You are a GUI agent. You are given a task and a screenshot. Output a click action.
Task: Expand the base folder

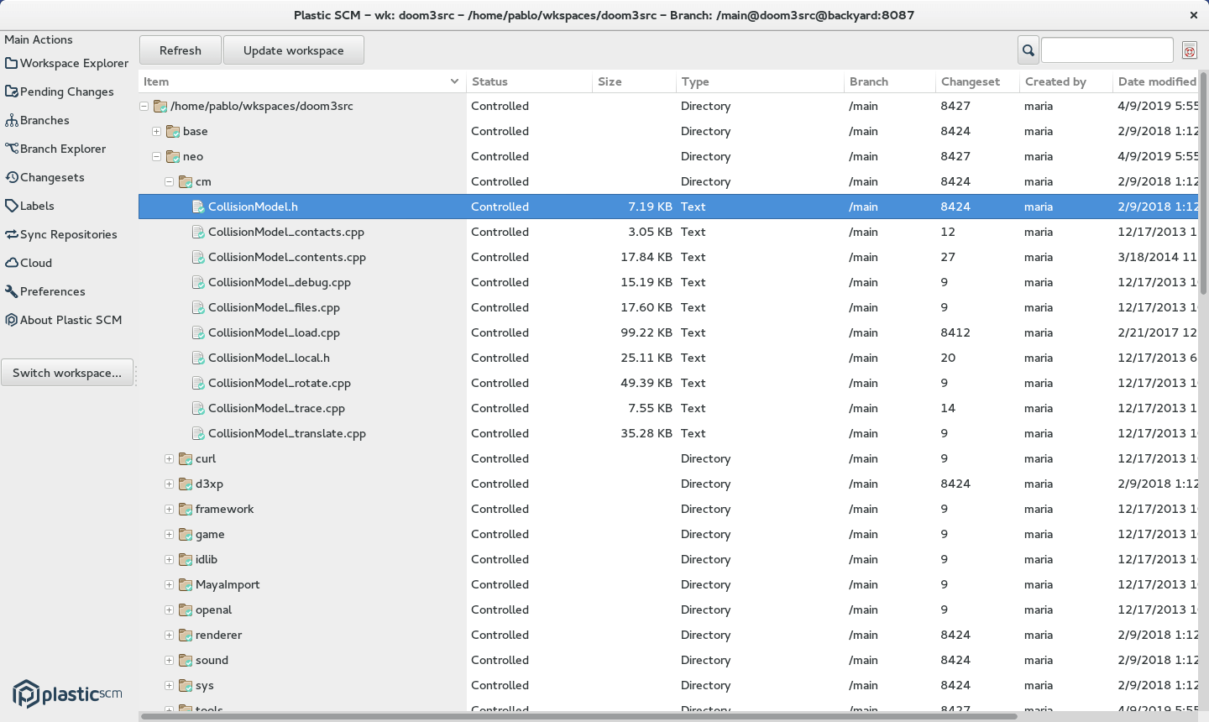pos(156,132)
